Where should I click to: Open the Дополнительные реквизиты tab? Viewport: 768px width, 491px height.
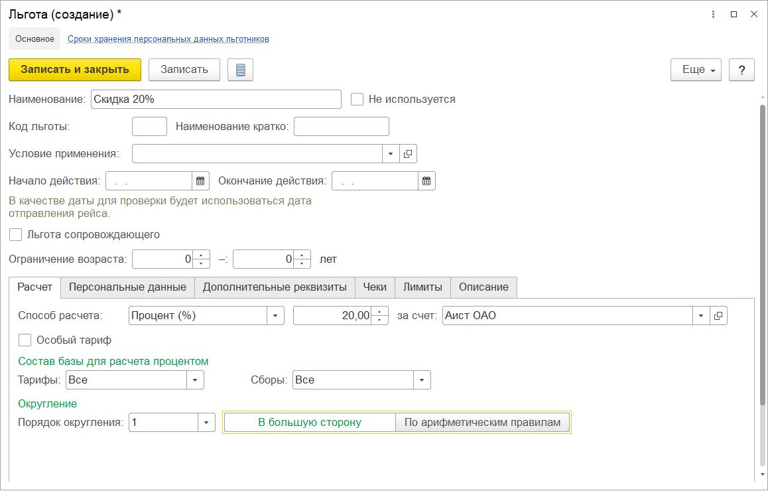click(275, 287)
